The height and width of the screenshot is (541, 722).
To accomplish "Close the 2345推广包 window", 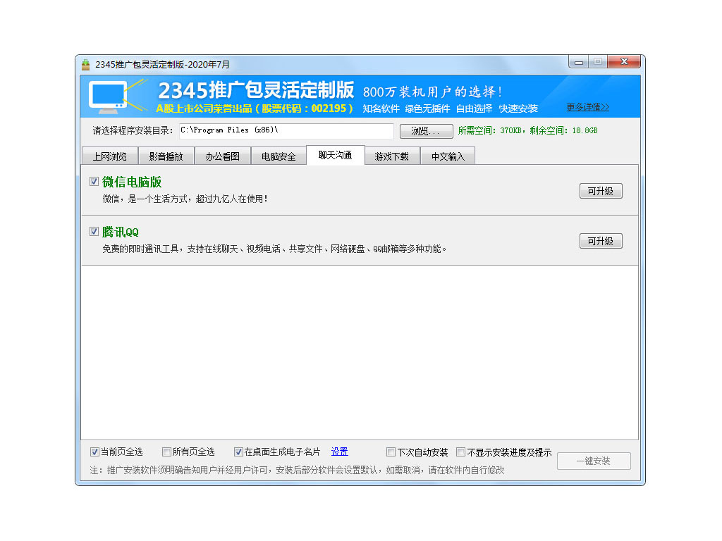I will [624, 62].
